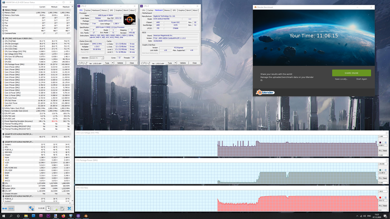Click the green Share Online button
The width and height of the screenshot is (390, 219).
coord(352,73)
